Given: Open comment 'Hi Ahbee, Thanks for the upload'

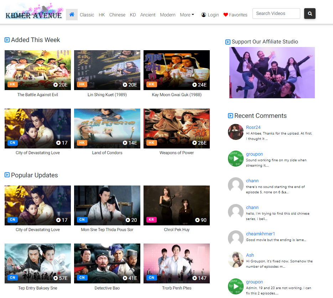Looking at the screenshot, I should pyautogui.click(x=279, y=136).
